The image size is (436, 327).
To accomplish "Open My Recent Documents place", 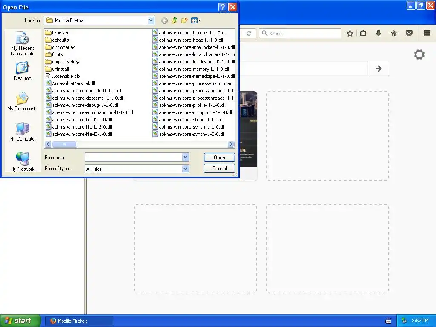I will pos(23,43).
